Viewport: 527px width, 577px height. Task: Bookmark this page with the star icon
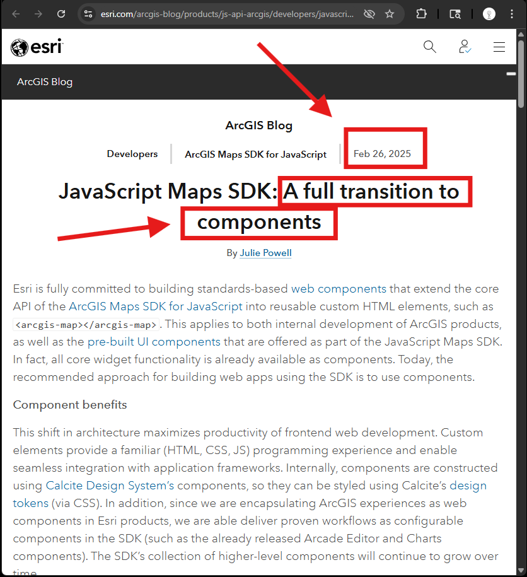click(x=390, y=14)
